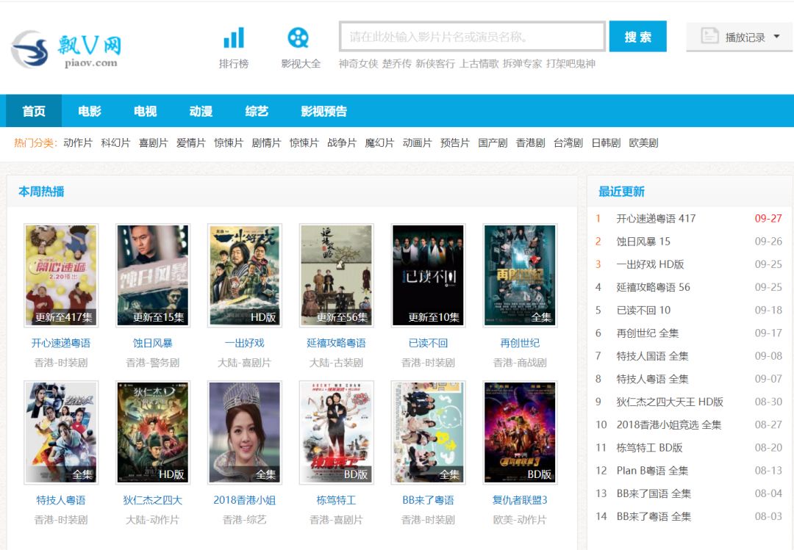Switch to the 动漫 nav tab
Screen dimensions: 794x550
tap(201, 111)
